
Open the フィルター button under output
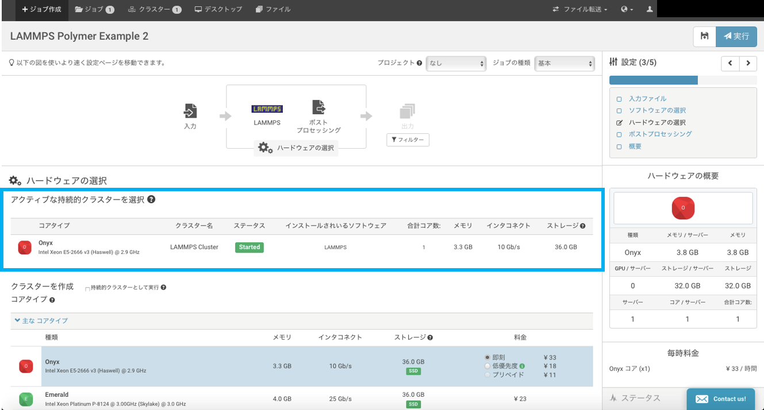(x=408, y=140)
